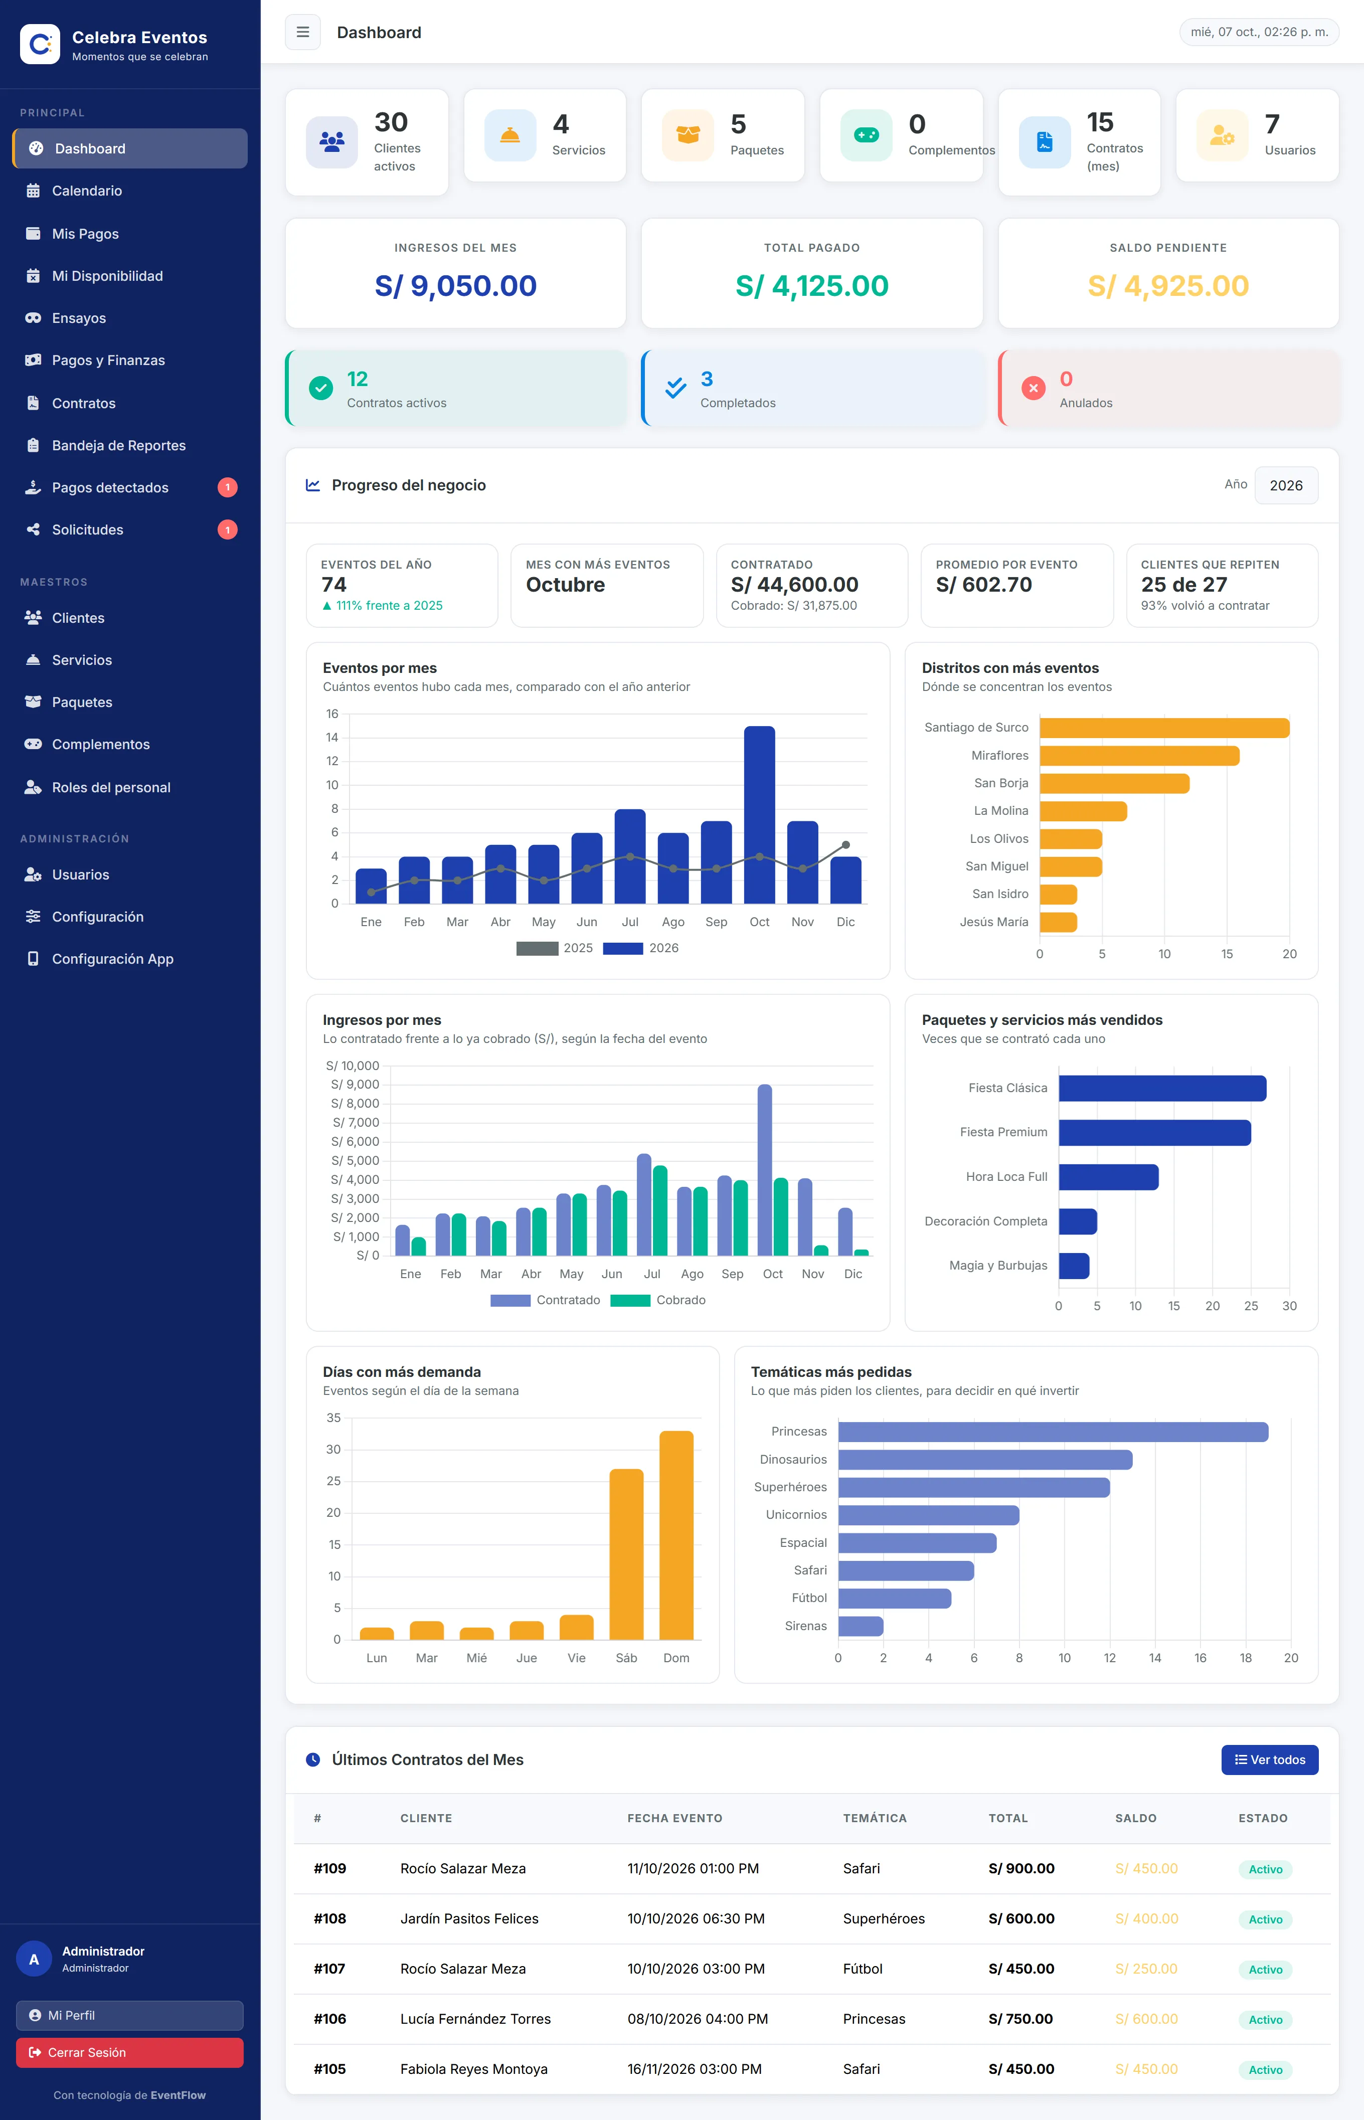
Task: Click the Calendario calendar icon in sidebar
Action: [x=33, y=191]
